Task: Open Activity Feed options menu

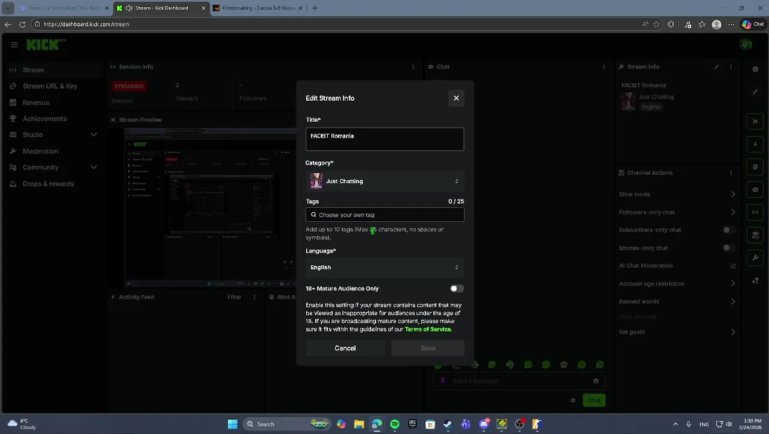Action: click(254, 297)
